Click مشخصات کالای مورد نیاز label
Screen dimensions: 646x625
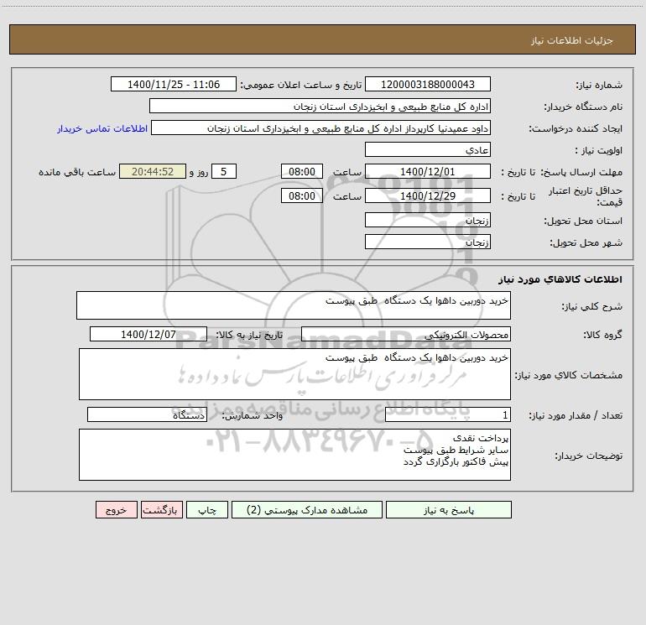569,375
